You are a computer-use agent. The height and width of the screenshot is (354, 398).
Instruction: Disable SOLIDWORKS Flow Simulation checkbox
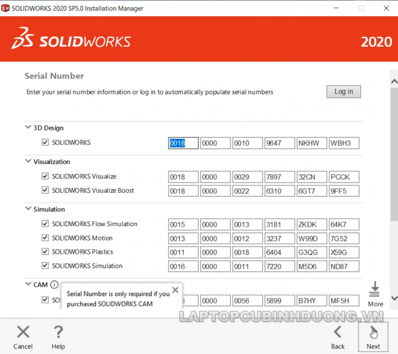click(45, 224)
